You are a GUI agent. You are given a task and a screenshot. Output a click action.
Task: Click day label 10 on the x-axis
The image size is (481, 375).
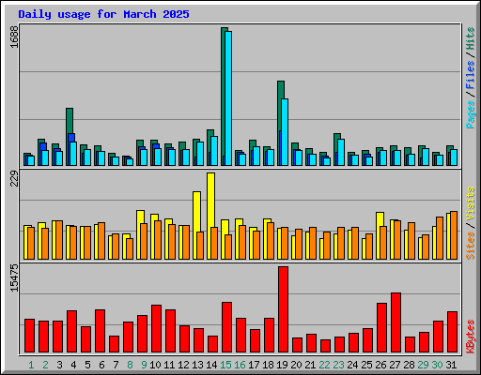(155, 365)
